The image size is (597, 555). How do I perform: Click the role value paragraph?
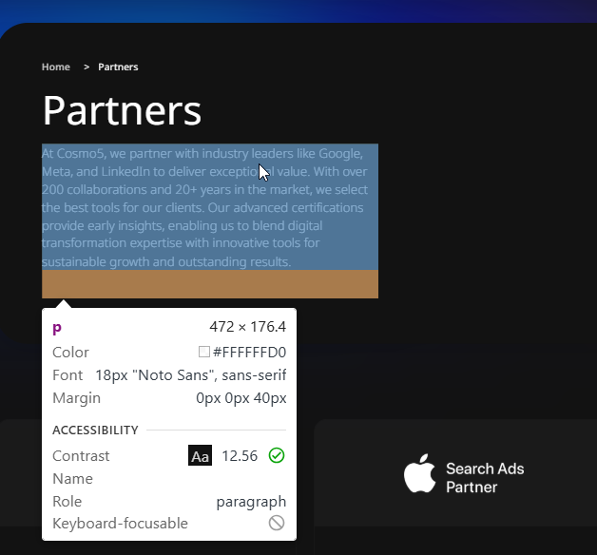(251, 502)
